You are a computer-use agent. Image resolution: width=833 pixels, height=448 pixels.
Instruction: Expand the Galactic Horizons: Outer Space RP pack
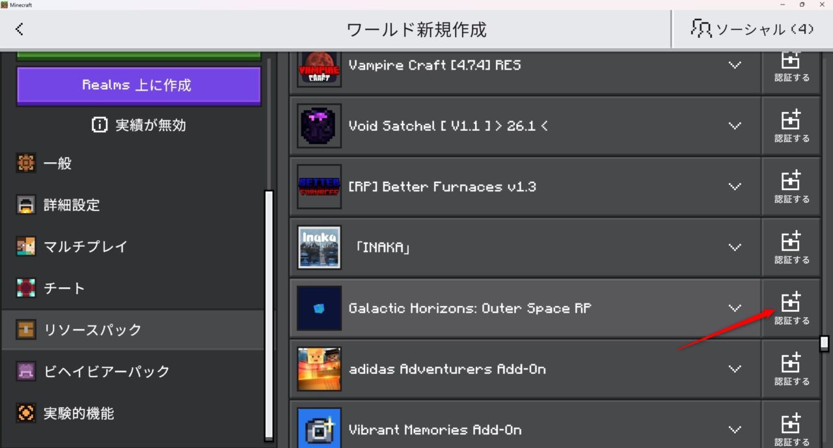pyautogui.click(x=735, y=308)
